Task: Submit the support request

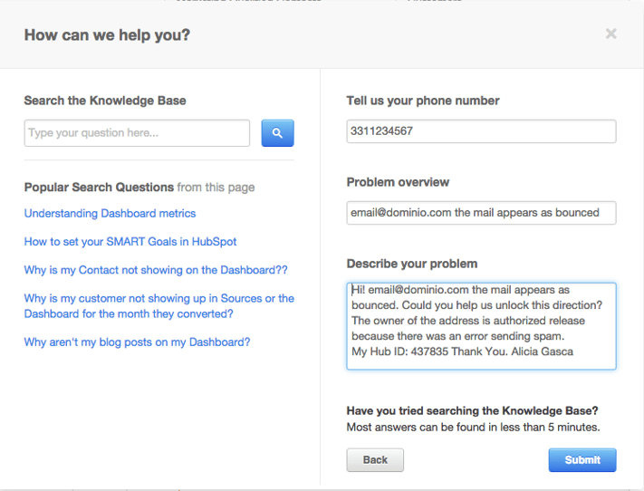Action: pos(582,460)
